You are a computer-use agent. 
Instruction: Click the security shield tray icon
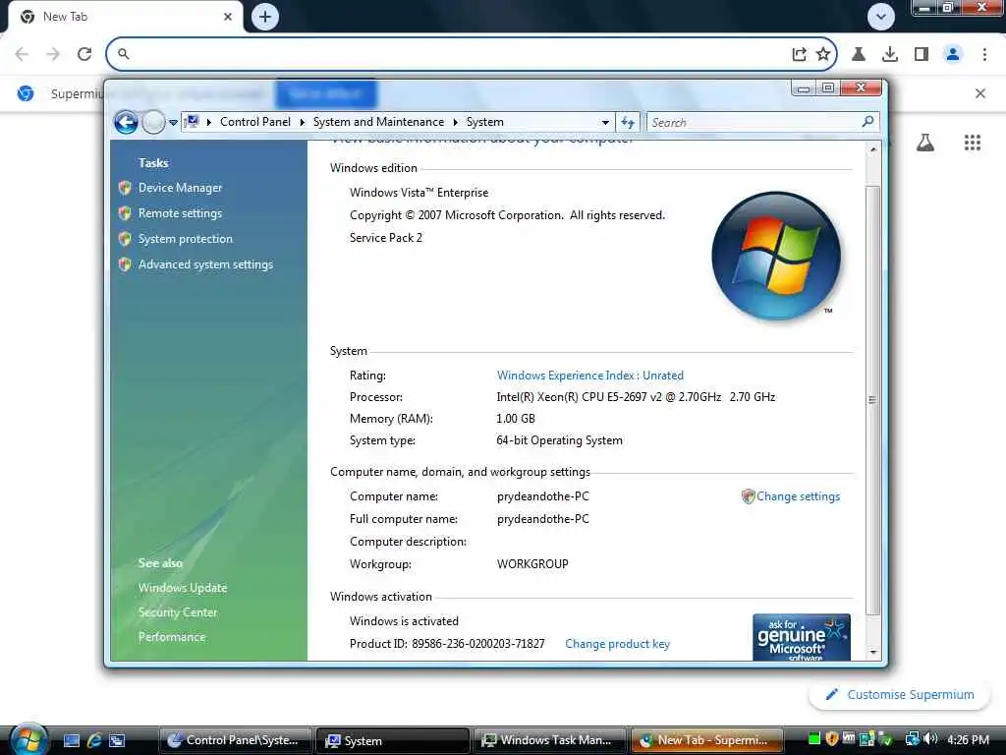[x=832, y=739]
